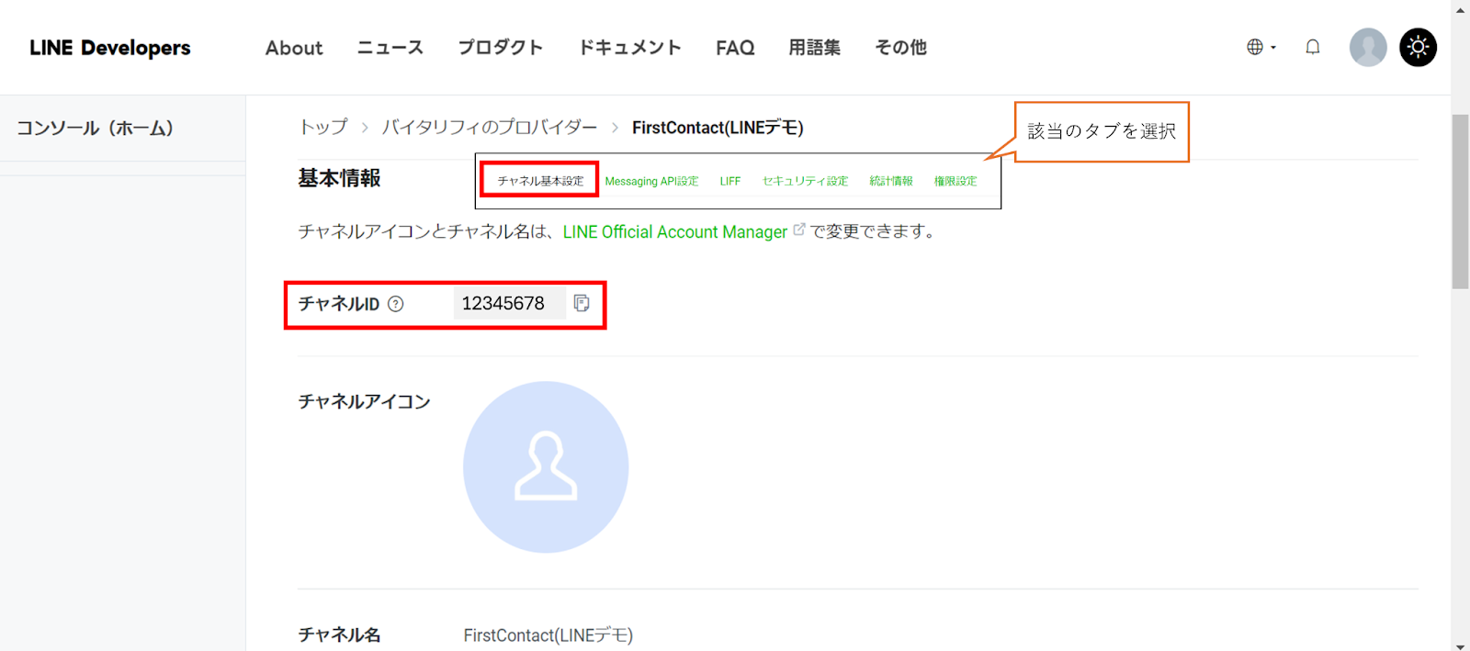
Task: Open the 用語集 glossary link
Action: [x=815, y=48]
